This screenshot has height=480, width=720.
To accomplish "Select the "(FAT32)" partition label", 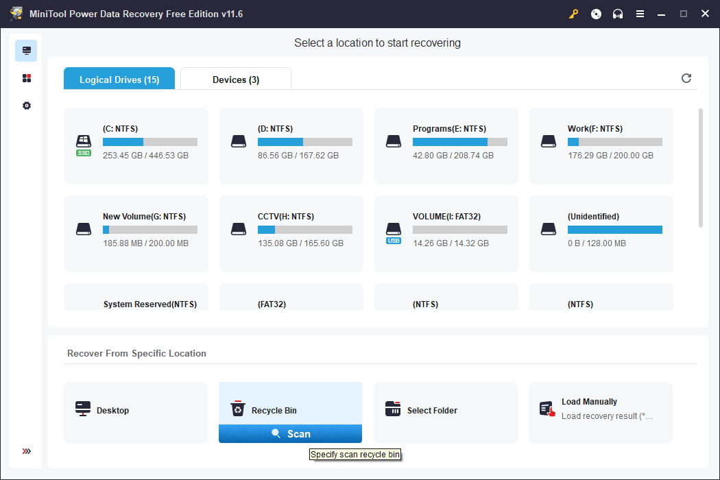I will coord(272,304).
